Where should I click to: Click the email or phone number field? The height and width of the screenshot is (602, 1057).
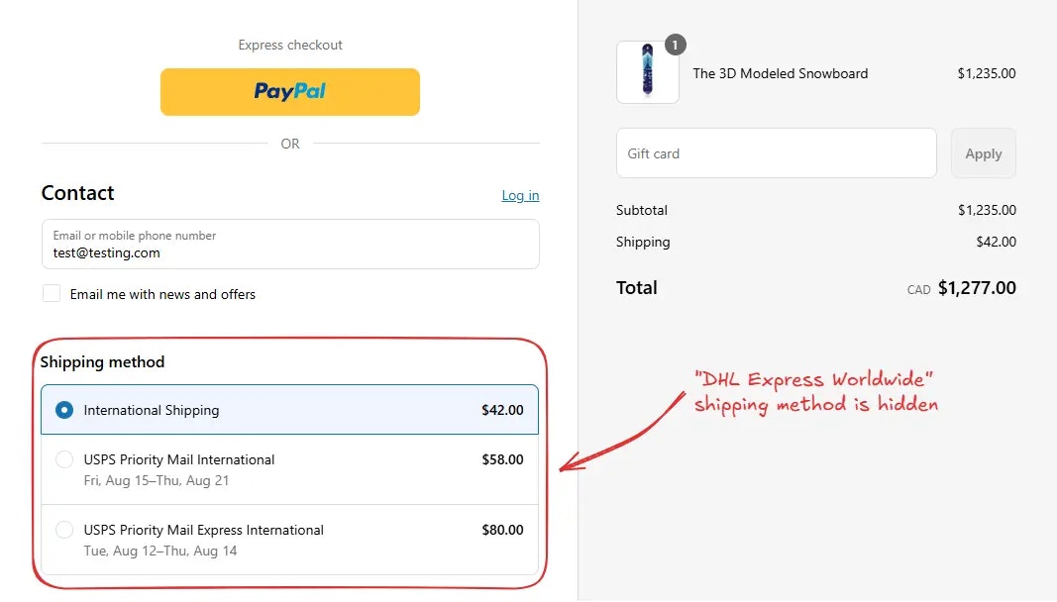point(290,244)
